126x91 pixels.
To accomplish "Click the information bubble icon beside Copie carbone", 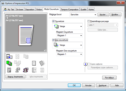I will click(85, 64).
